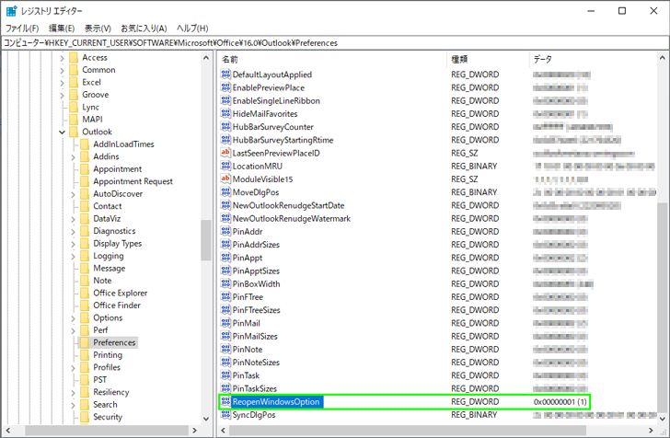Expand the Options subkey node
This screenshot has width=670, height=438.
[73, 318]
